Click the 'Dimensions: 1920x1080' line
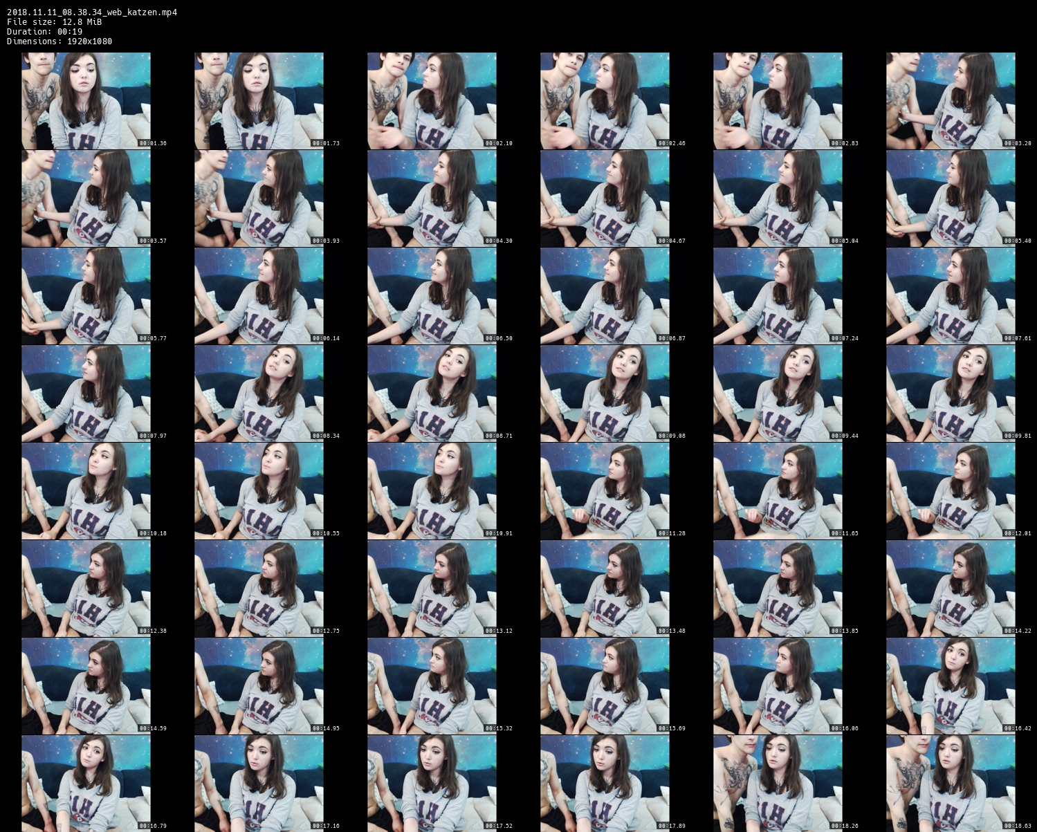This screenshot has width=1037, height=832. pos(59,41)
